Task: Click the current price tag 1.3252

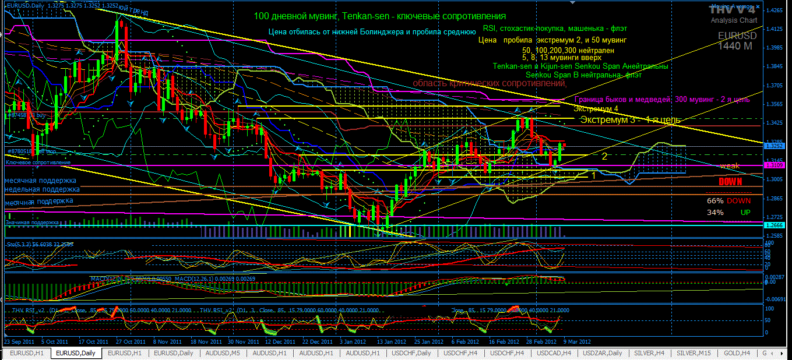Action: [x=775, y=146]
